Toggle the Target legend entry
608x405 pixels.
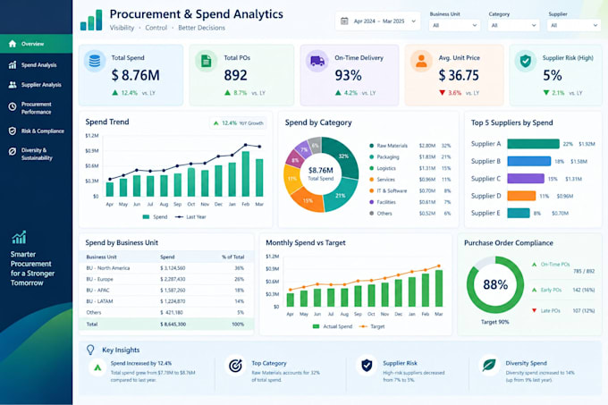point(372,326)
